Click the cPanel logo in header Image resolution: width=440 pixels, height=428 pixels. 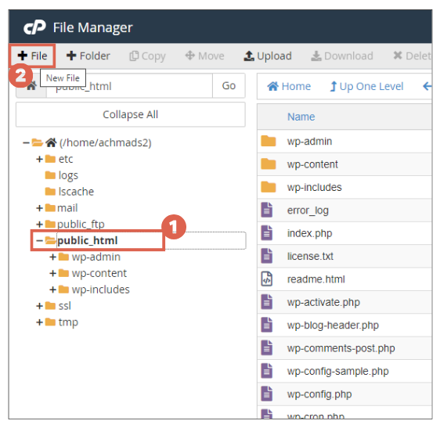click(34, 27)
